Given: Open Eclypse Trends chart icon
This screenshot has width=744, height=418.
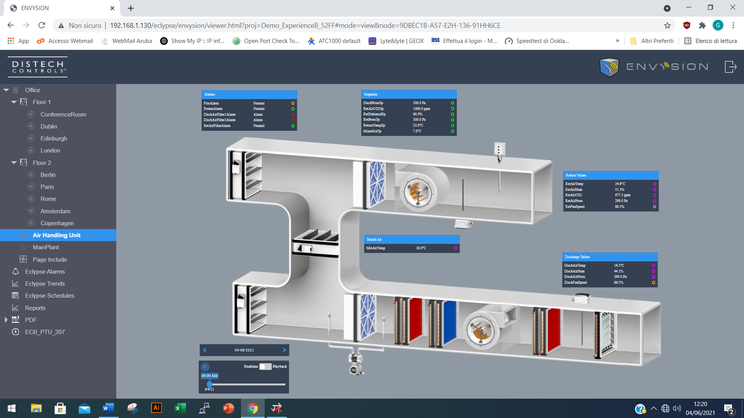Looking at the screenshot, I should click(x=15, y=283).
